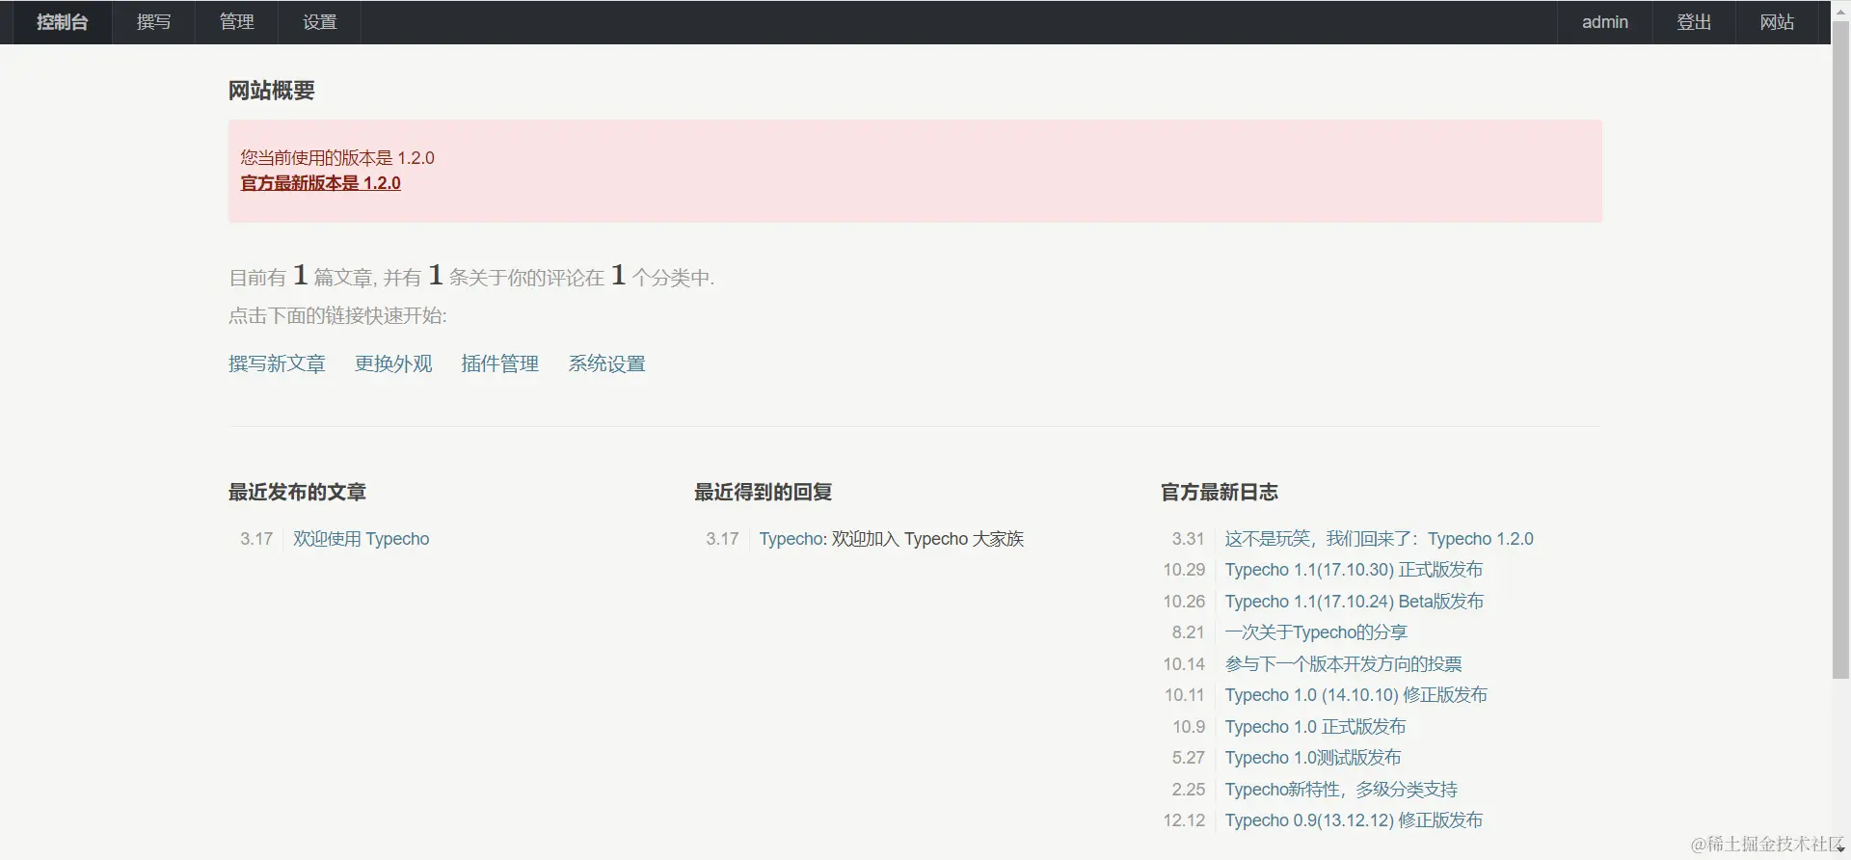Click the 点击下面的链接快速开始 text
The image size is (1851, 860).
click(x=337, y=315)
